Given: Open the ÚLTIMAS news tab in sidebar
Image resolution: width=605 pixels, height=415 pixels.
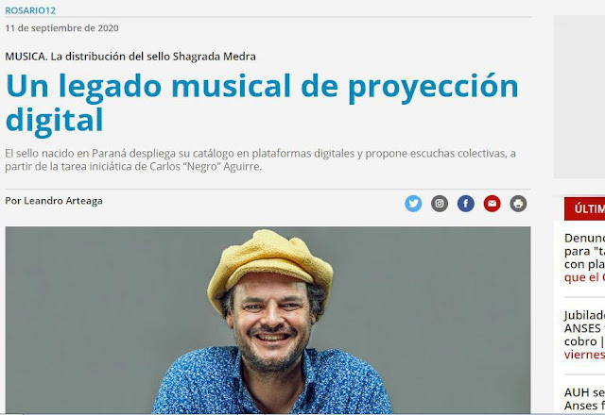Looking at the screenshot, I should [584, 208].
